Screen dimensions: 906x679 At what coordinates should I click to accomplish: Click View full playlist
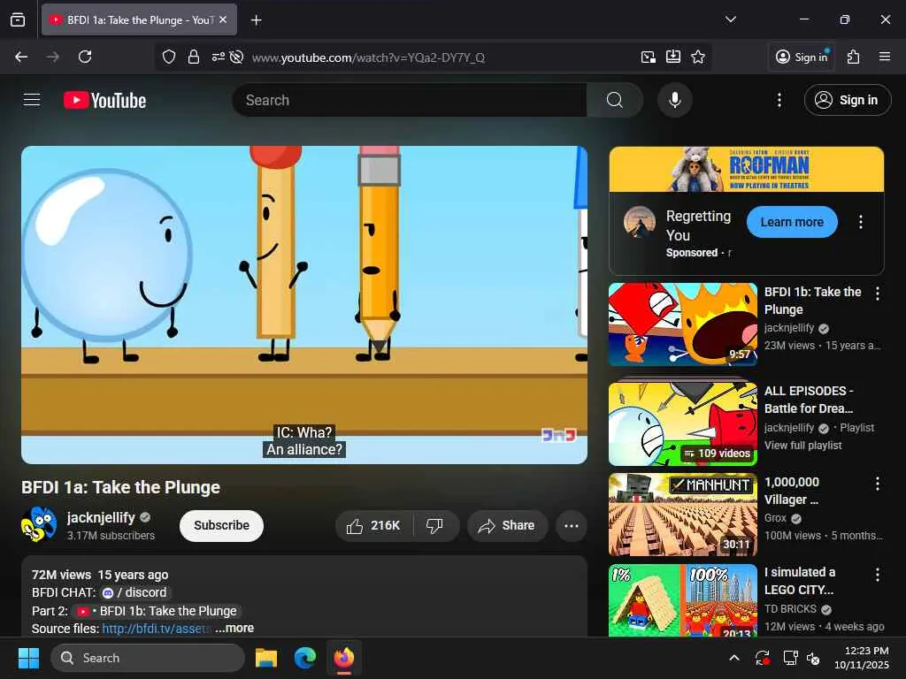(x=802, y=446)
